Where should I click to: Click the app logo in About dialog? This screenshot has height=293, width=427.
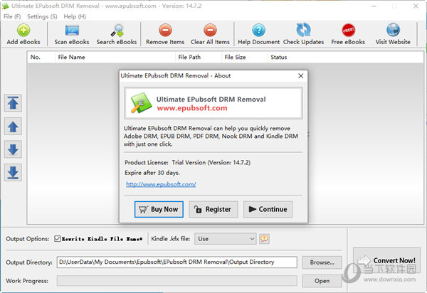pos(141,103)
